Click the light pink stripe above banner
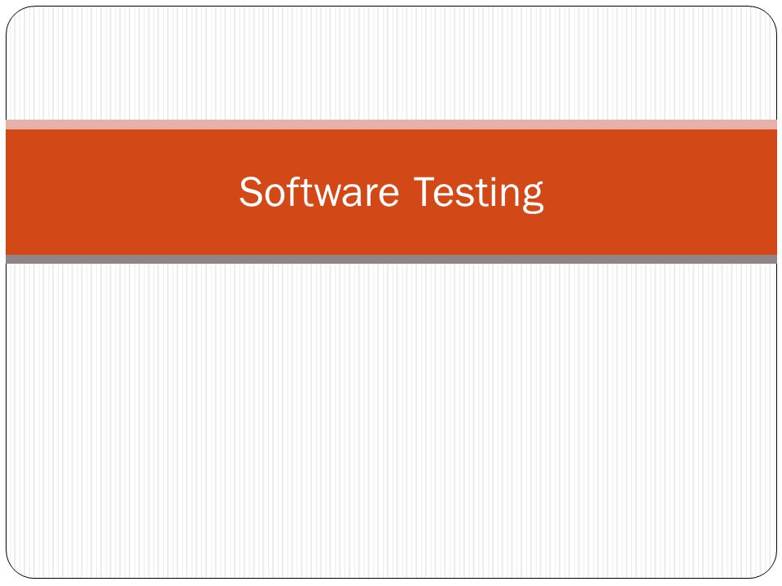Image resolution: width=782 pixels, height=586 pixels. point(391,125)
